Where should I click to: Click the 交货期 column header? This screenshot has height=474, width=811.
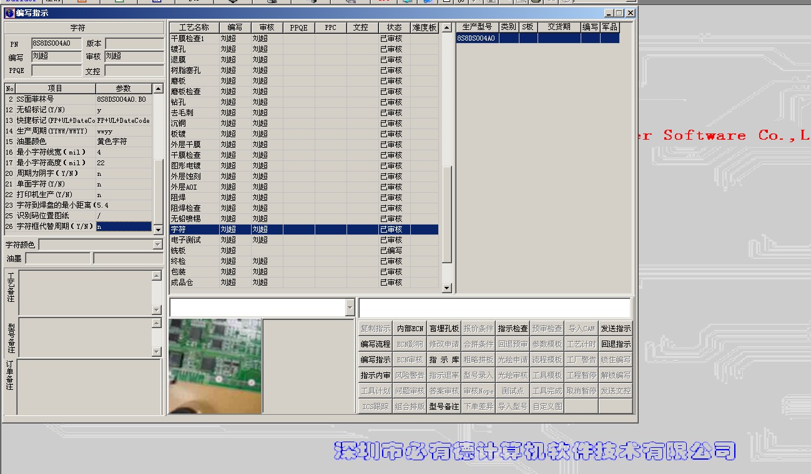559,27
